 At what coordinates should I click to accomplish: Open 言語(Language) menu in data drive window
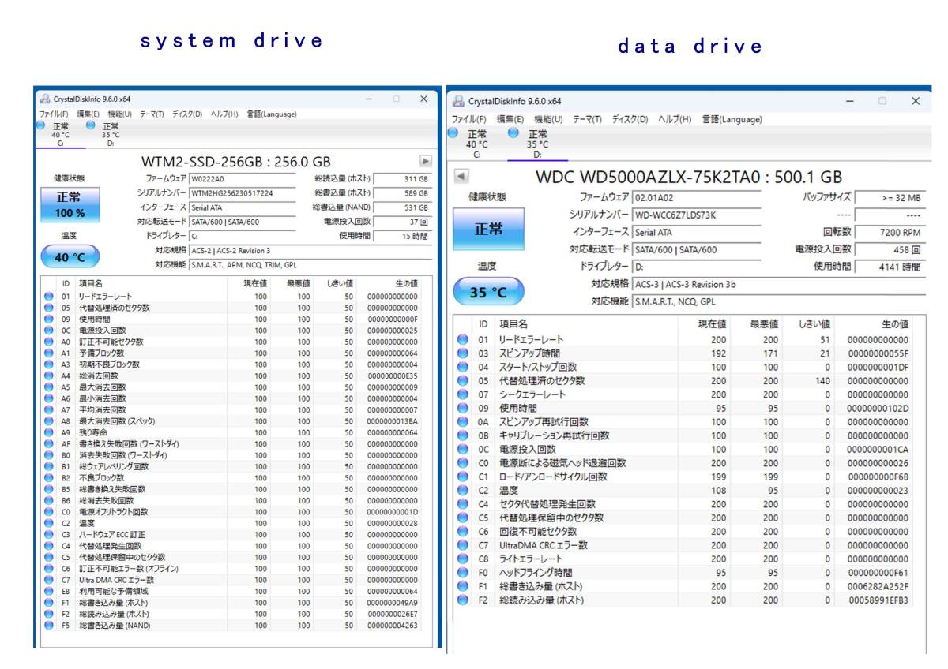[732, 119]
